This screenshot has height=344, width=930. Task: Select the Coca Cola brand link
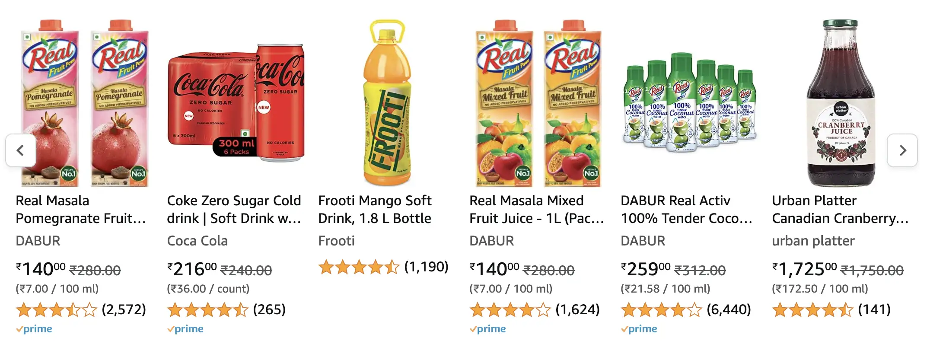pos(197,241)
